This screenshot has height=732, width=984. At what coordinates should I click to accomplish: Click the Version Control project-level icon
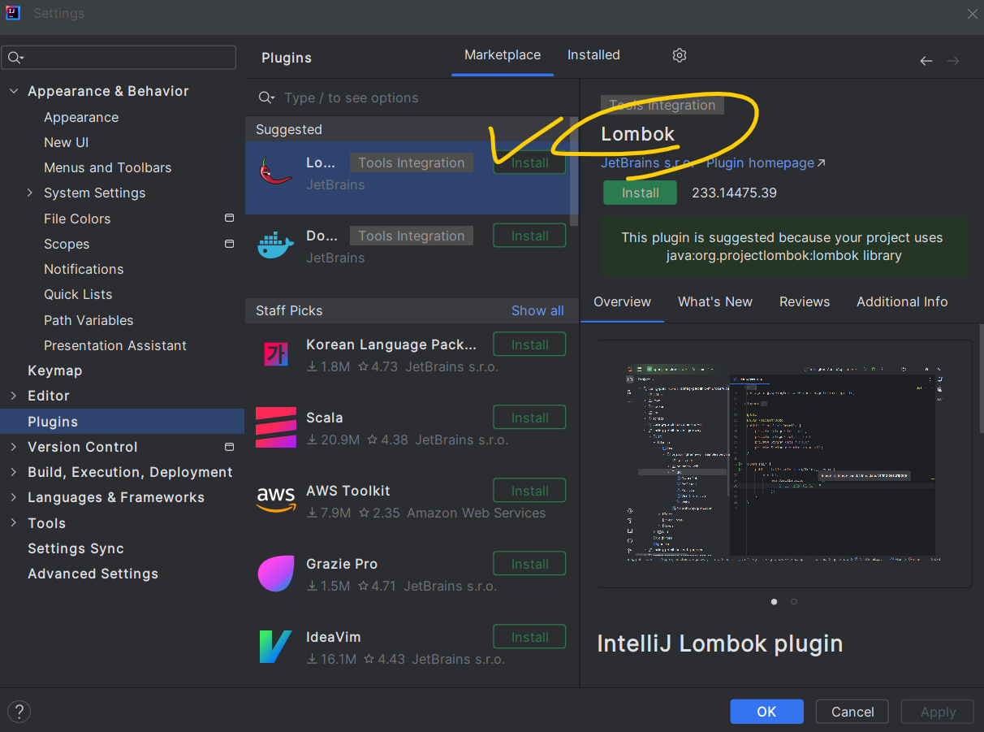(229, 447)
